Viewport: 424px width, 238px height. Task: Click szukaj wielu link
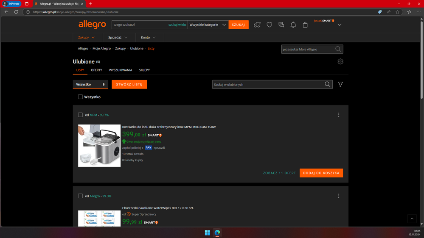tap(177, 25)
